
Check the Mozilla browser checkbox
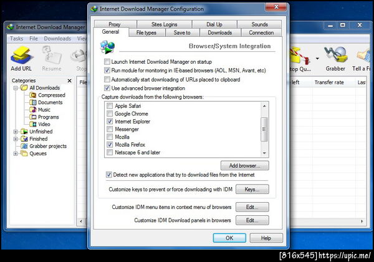[x=110, y=137]
